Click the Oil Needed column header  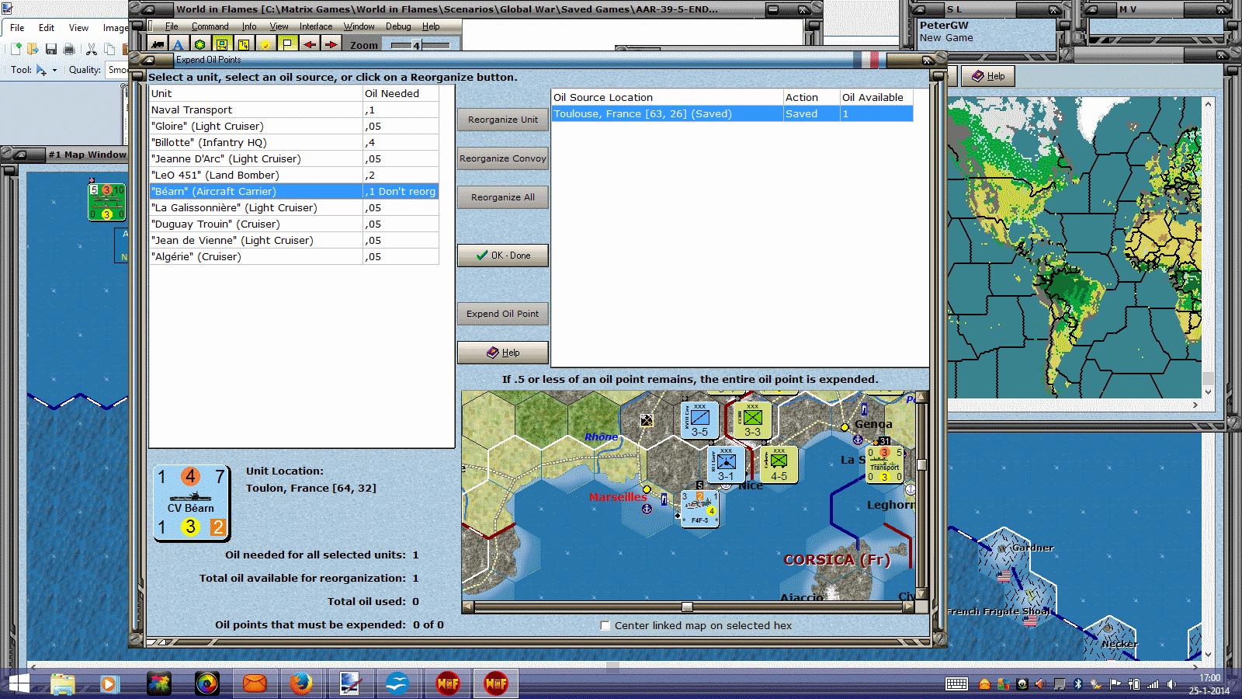coord(401,93)
